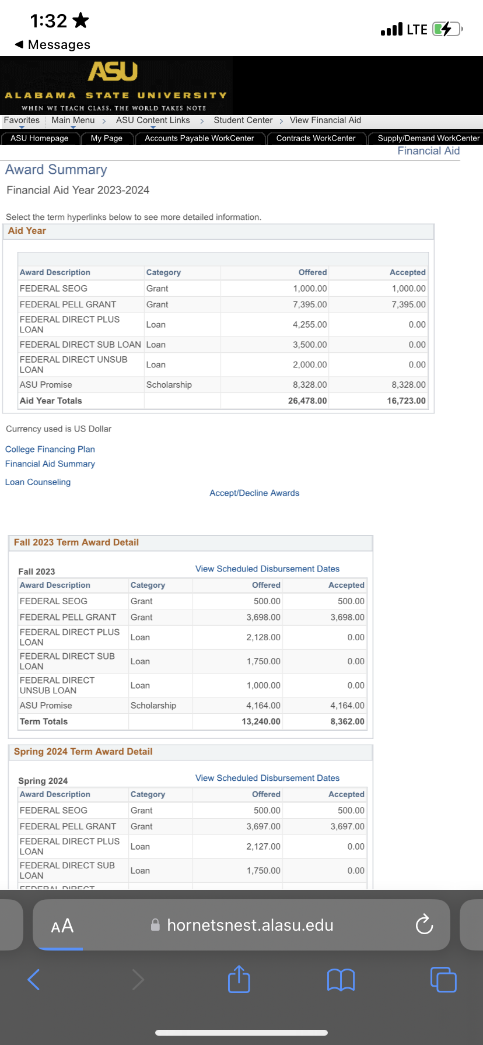Select ASU Promise in Aid Year table
Image resolution: width=483 pixels, height=1045 pixels.
click(46, 385)
